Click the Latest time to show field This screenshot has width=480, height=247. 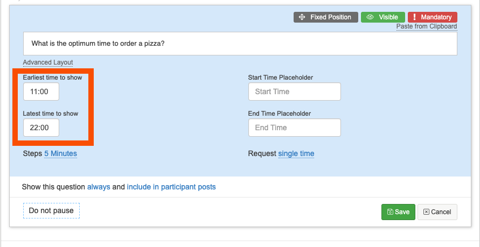pyautogui.click(x=41, y=128)
